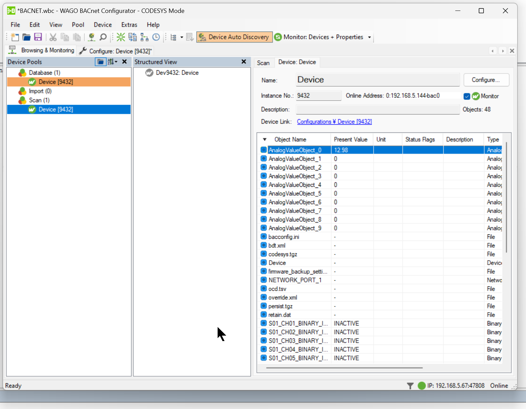Click the horizontal scrollbar of object list
The height and width of the screenshot is (409, 526).
(344, 368)
